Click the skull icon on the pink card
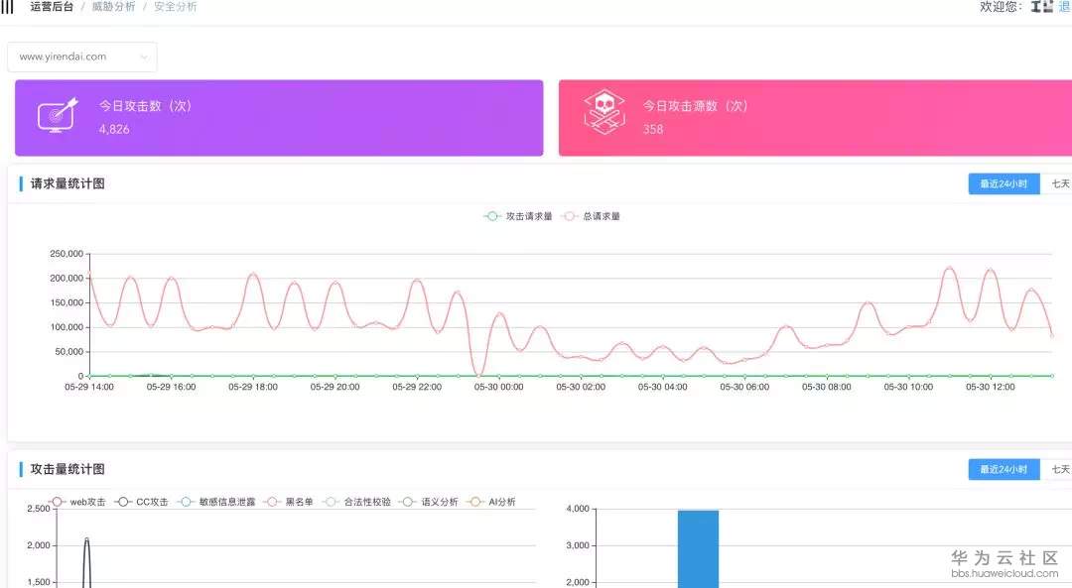The image size is (1072, 588). pyautogui.click(x=604, y=113)
